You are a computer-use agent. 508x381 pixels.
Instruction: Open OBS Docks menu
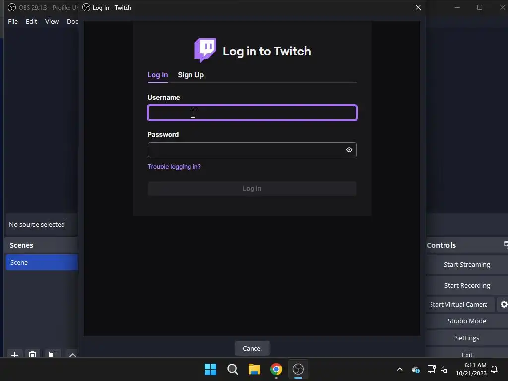click(72, 21)
